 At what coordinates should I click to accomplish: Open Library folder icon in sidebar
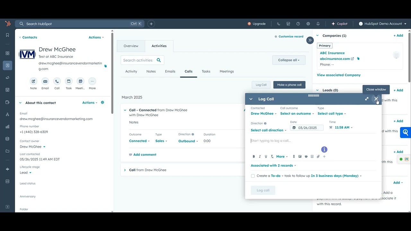pos(7,151)
